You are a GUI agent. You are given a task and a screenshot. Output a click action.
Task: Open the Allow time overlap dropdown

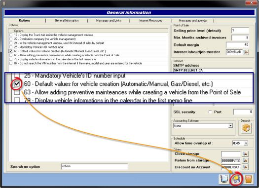[x=246, y=143]
